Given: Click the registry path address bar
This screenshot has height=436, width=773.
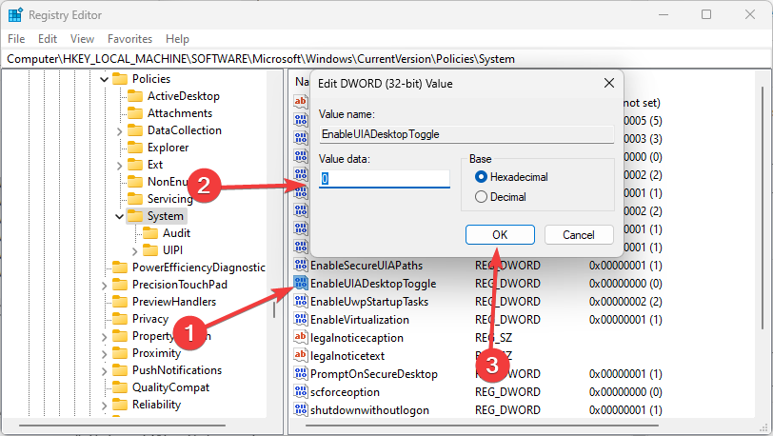Looking at the screenshot, I should [x=386, y=59].
